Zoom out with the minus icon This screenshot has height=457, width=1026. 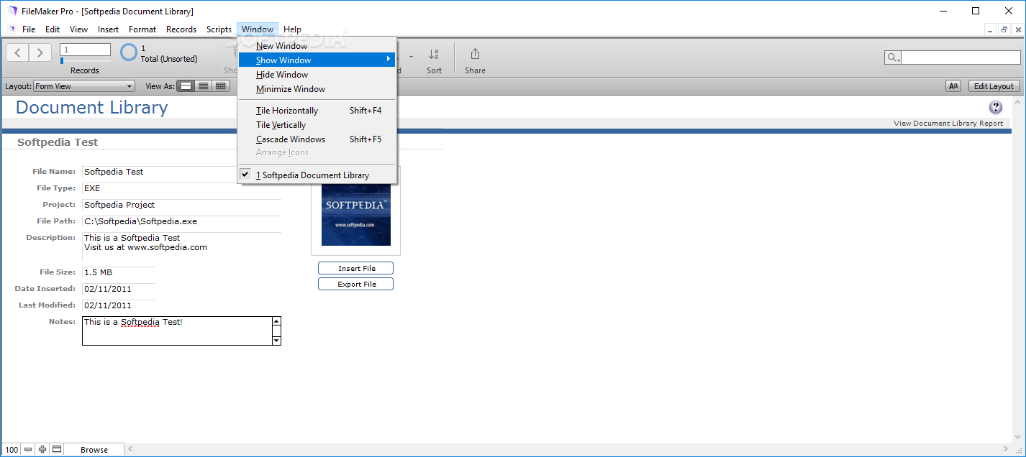28,450
